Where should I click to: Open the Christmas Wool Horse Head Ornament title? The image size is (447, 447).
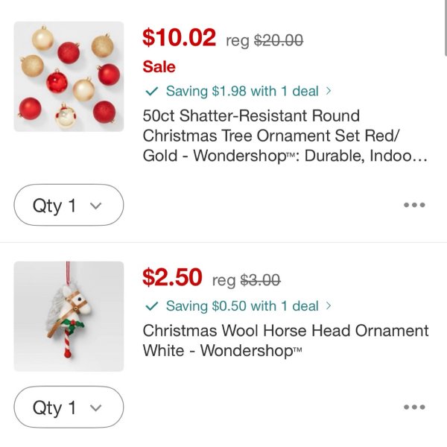(285, 340)
